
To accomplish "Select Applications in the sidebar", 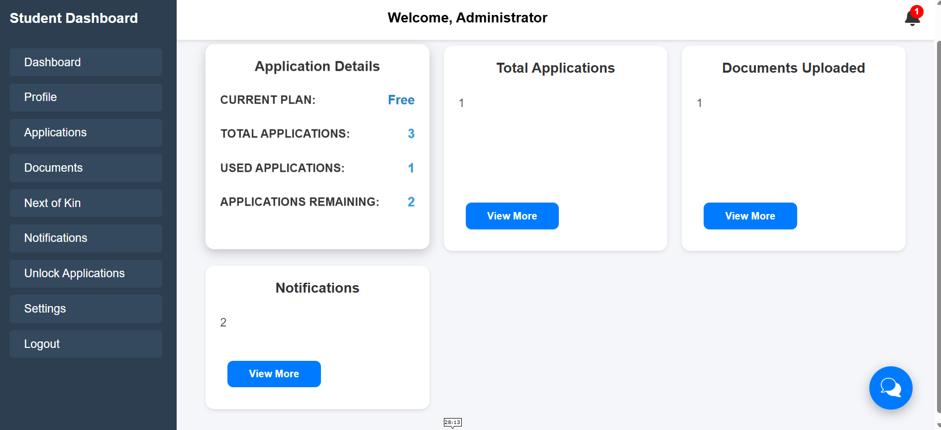I will 86,132.
